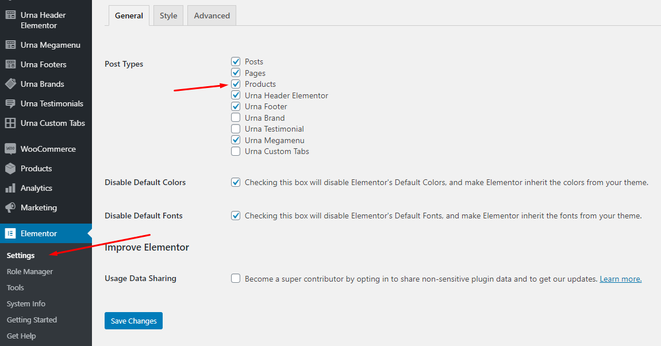Enable the Urna Testimonial post type
The image size is (661, 346).
(236, 129)
